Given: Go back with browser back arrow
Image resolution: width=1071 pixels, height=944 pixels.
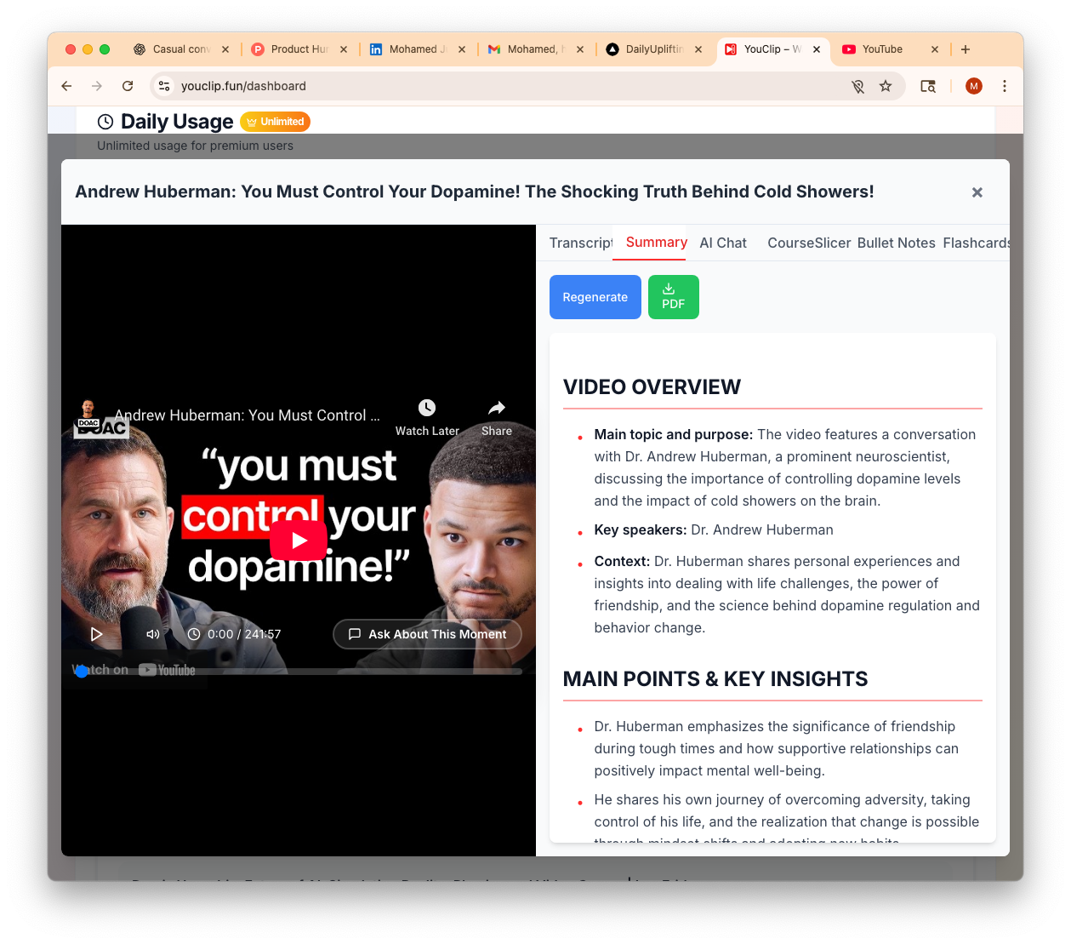Looking at the screenshot, I should (x=66, y=86).
